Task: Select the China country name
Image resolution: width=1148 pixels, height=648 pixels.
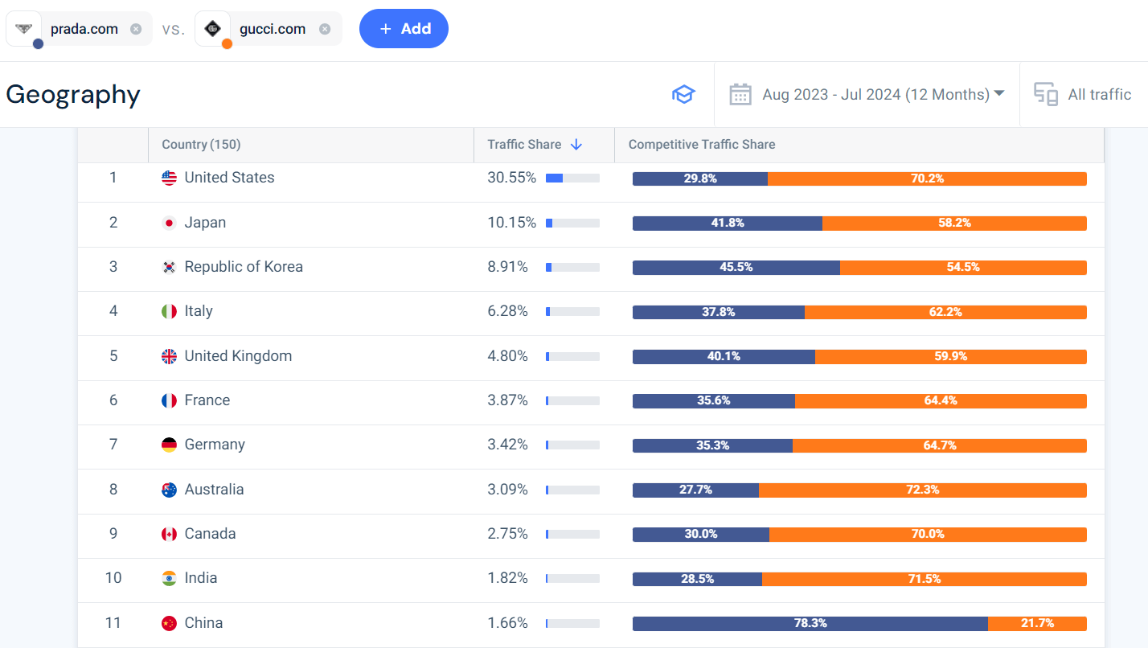Action: coord(203,623)
